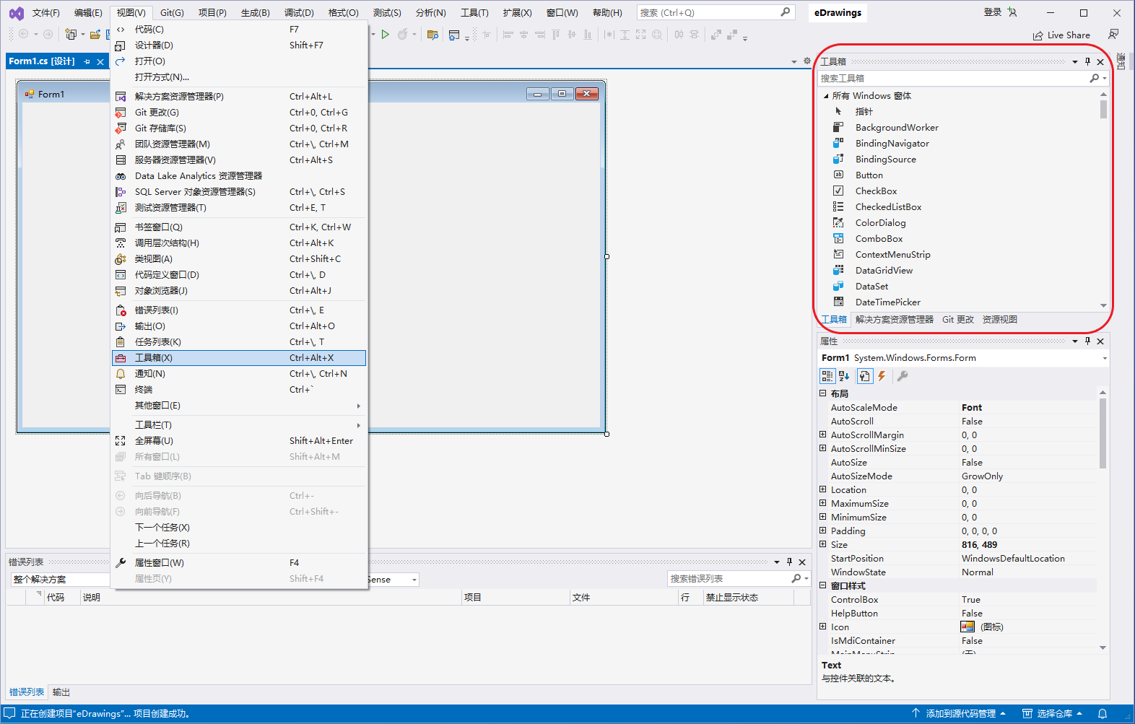Collapse the Window Style property category
The height and width of the screenshot is (724, 1135).
(822, 585)
